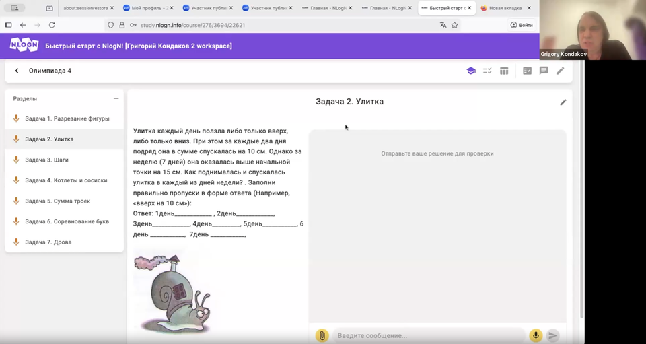
Task: Collapse the Разделы panel with the minus icon
Action: 116,98
